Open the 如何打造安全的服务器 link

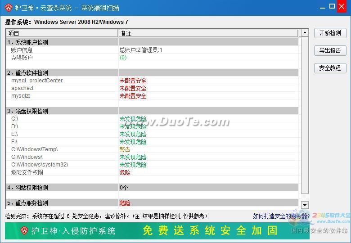(281, 216)
